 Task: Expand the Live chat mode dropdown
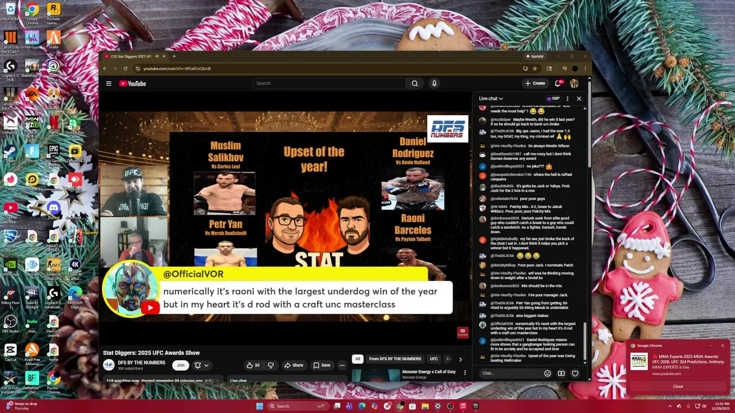[x=491, y=99]
